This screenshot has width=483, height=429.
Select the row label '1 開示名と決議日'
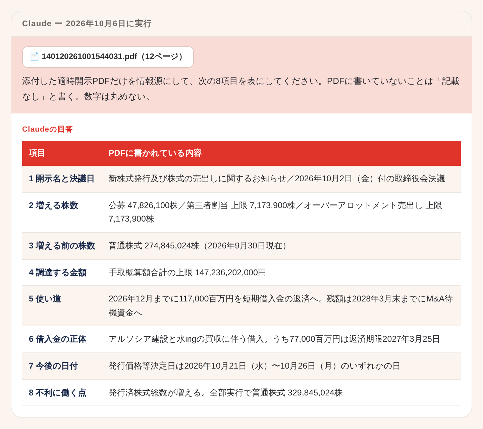pyautogui.click(x=62, y=179)
